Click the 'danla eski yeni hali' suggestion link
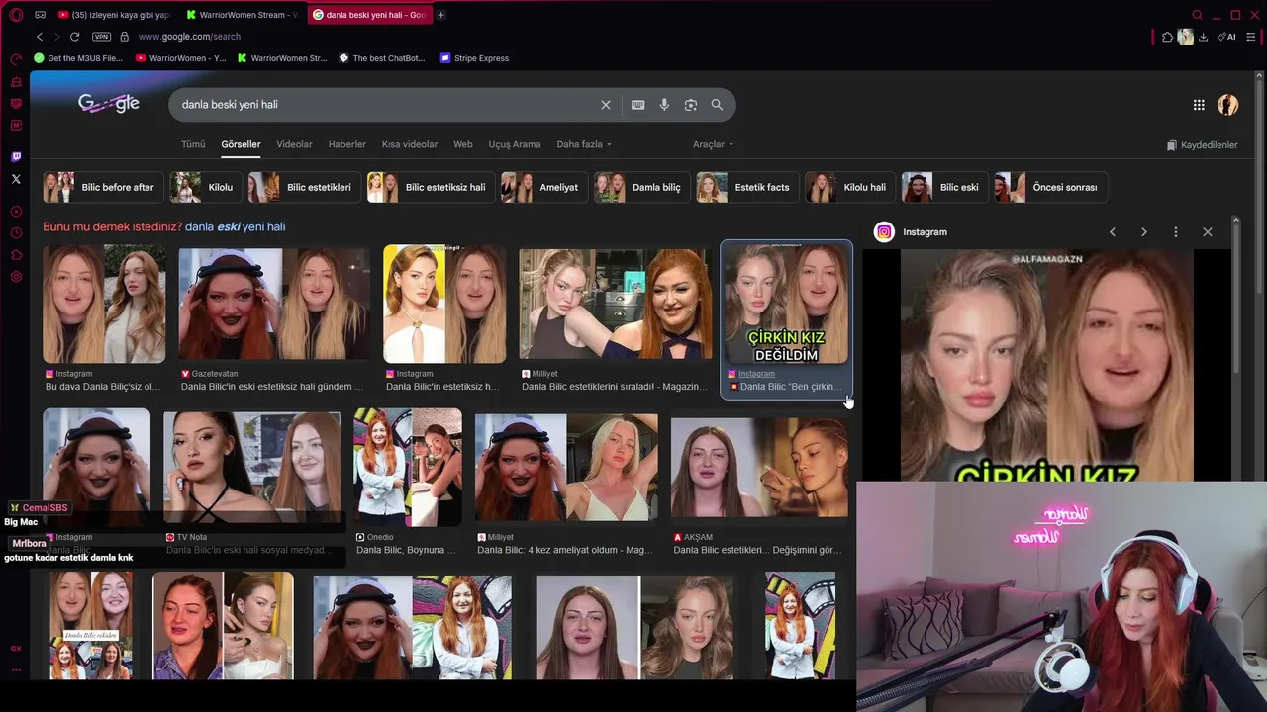Image resolution: width=1267 pixels, height=712 pixels. pyautogui.click(x=235, y=226)
